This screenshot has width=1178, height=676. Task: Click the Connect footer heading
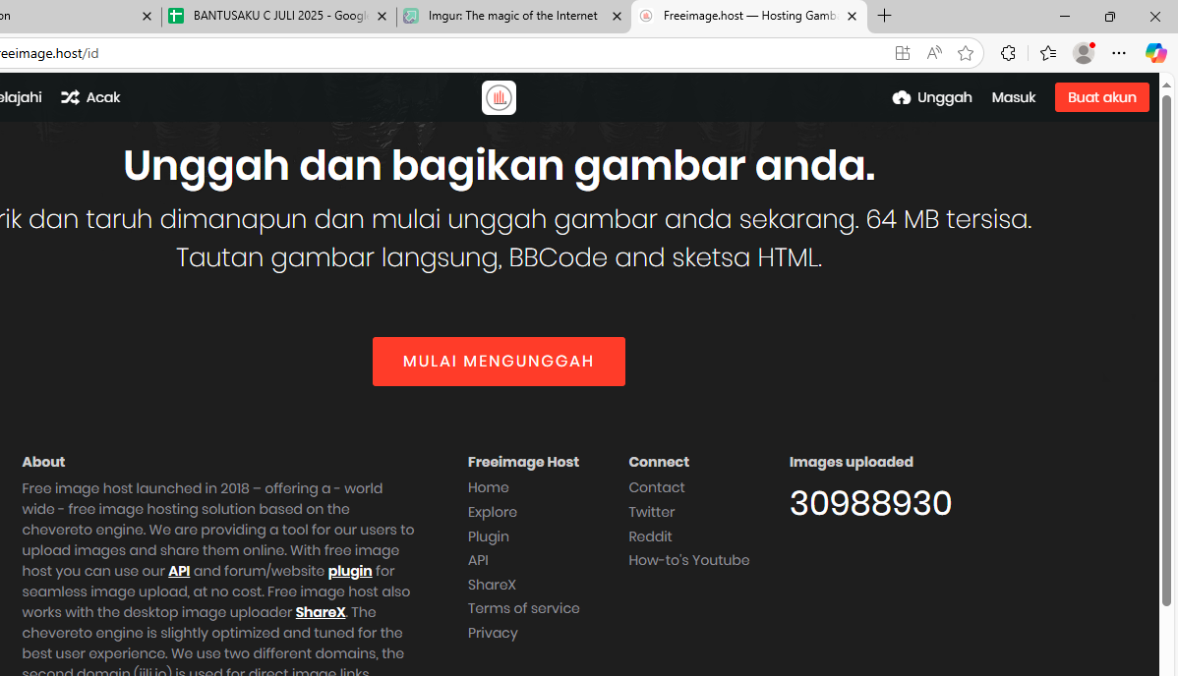pos(659,462)
